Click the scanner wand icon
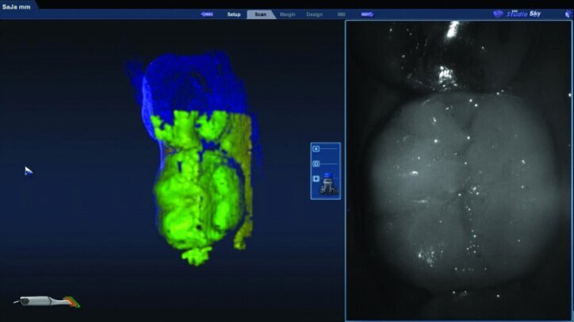Screen dimensions: 574x322 (47, 301)
